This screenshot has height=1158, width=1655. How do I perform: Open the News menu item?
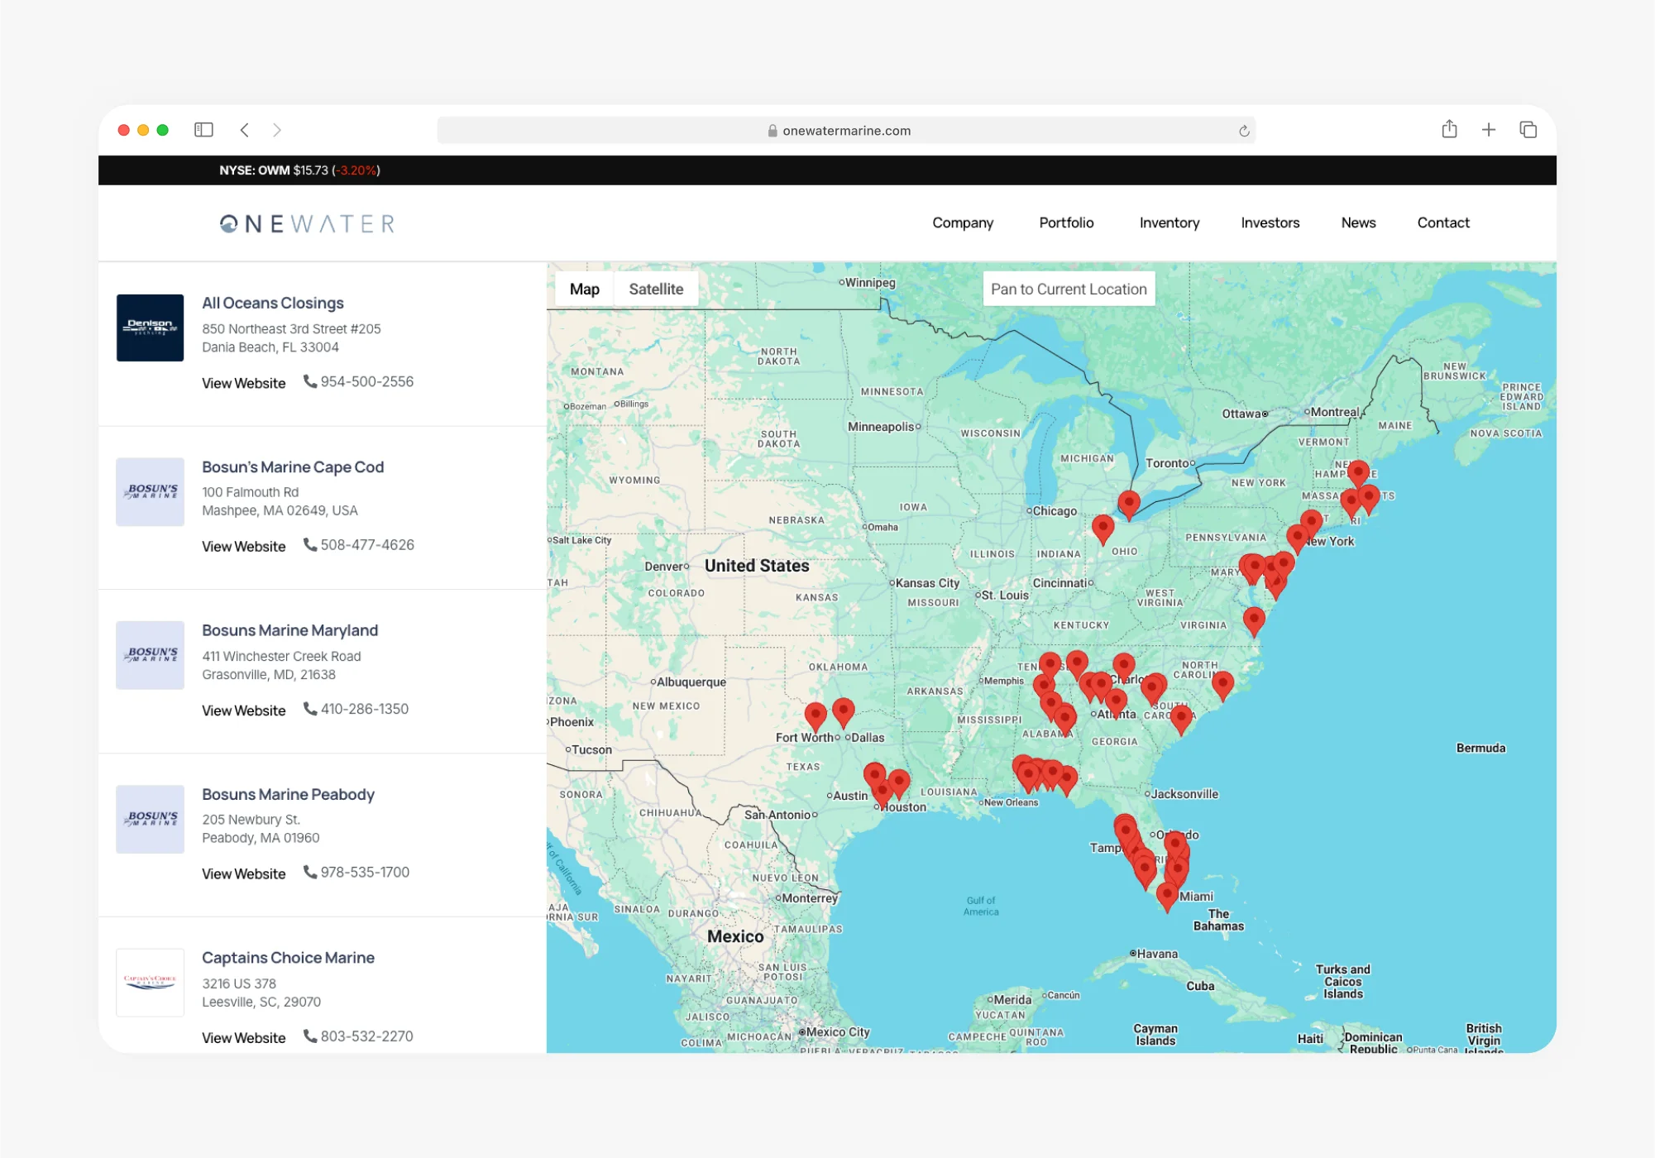(1358, 223)
